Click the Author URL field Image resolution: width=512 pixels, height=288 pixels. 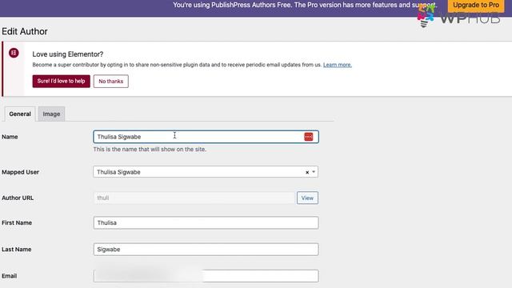point(194,198)
